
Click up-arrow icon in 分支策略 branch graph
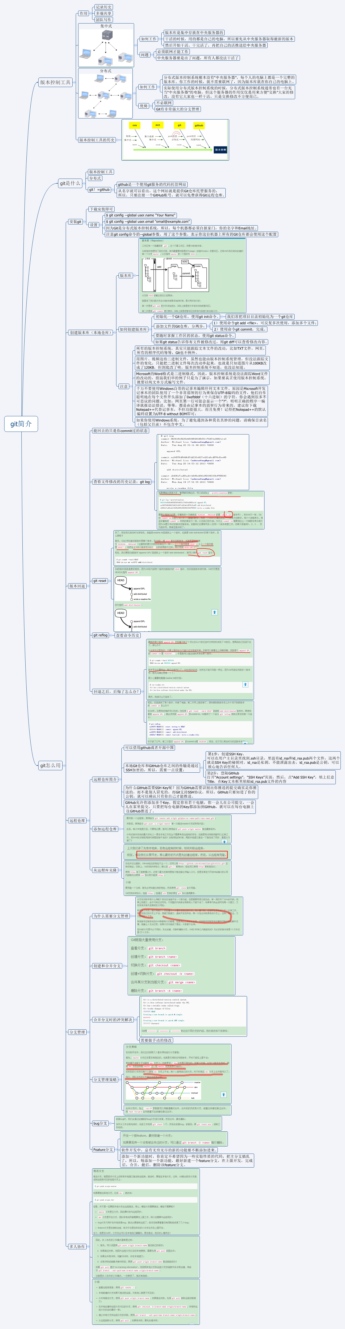tap(224, 1094)
